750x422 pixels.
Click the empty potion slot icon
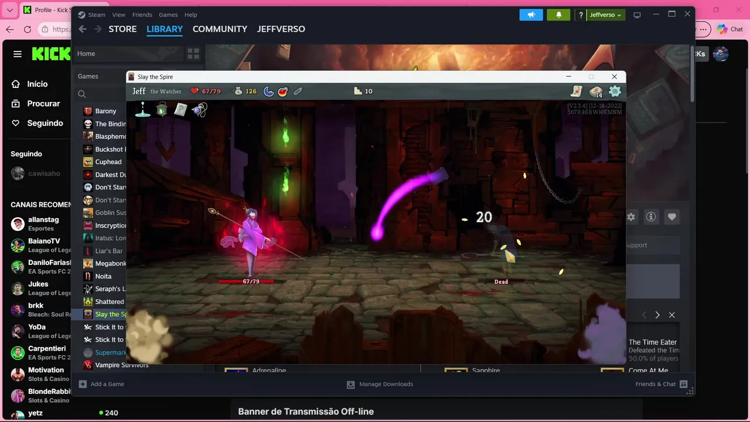coord(298,91)
